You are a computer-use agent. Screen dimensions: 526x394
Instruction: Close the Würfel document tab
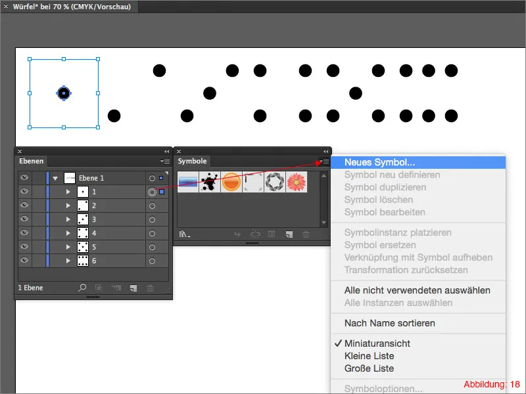point(6,7)
